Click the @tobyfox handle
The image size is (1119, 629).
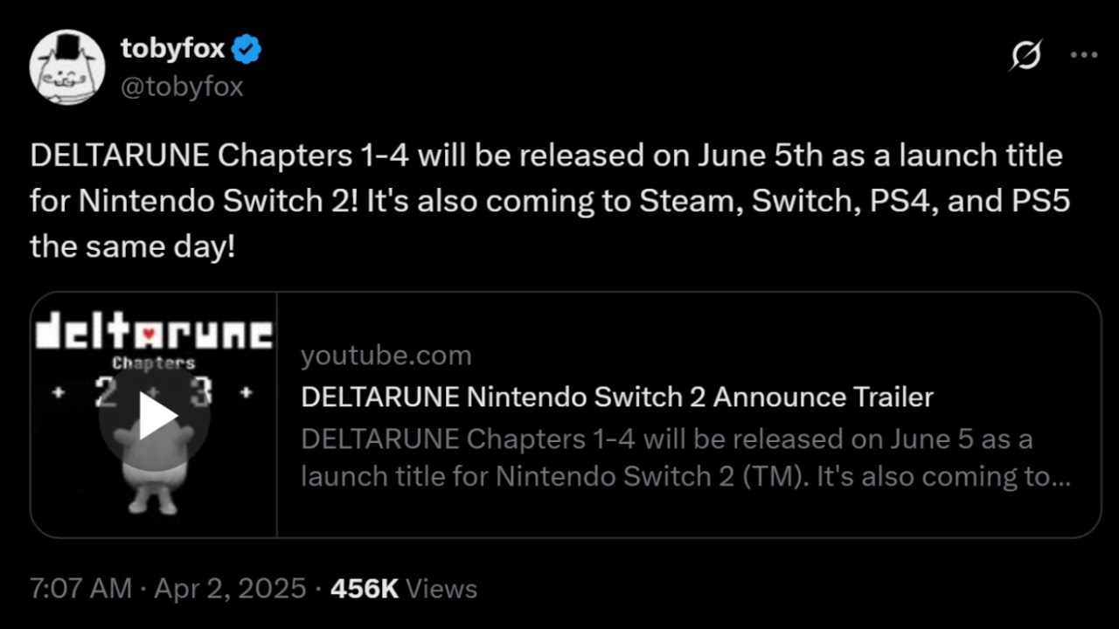point(182,87)
